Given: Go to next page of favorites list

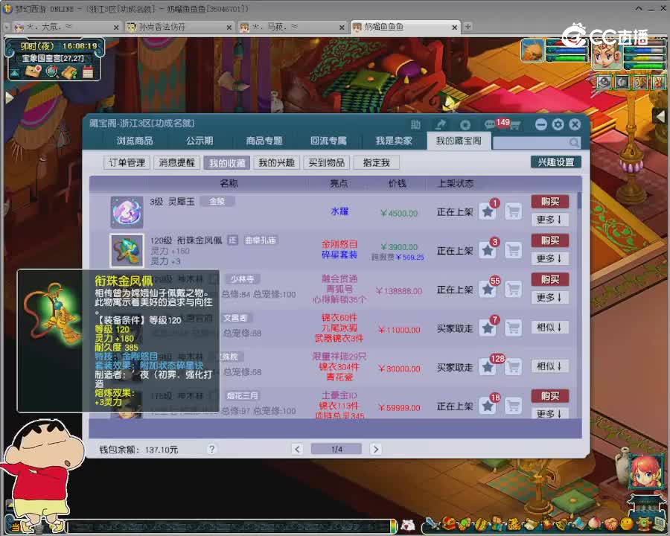Looking at the screenshot, I should 376,449.
